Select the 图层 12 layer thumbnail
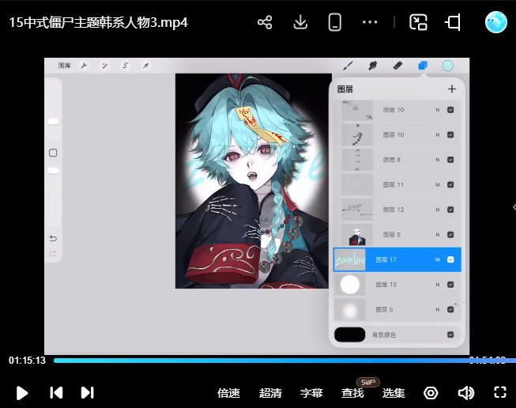The height and width of the screenshot is (408, 516). click(356, 210)
